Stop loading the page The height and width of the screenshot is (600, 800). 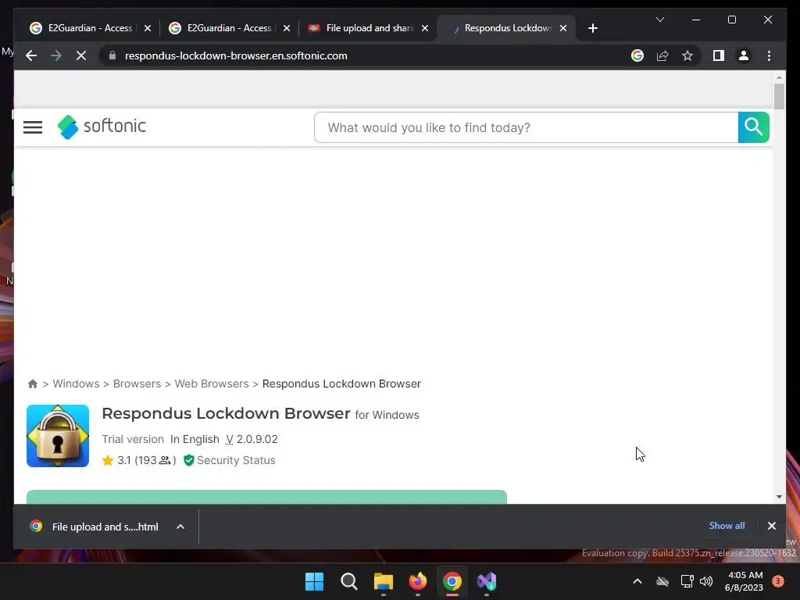81,55
